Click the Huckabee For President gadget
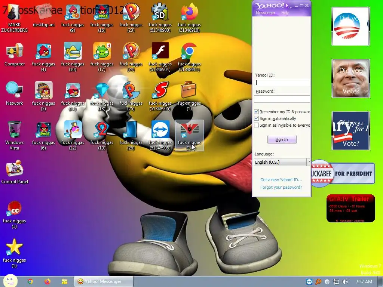Viewport: 383px width, 287px height. click(x=343, y=173)
